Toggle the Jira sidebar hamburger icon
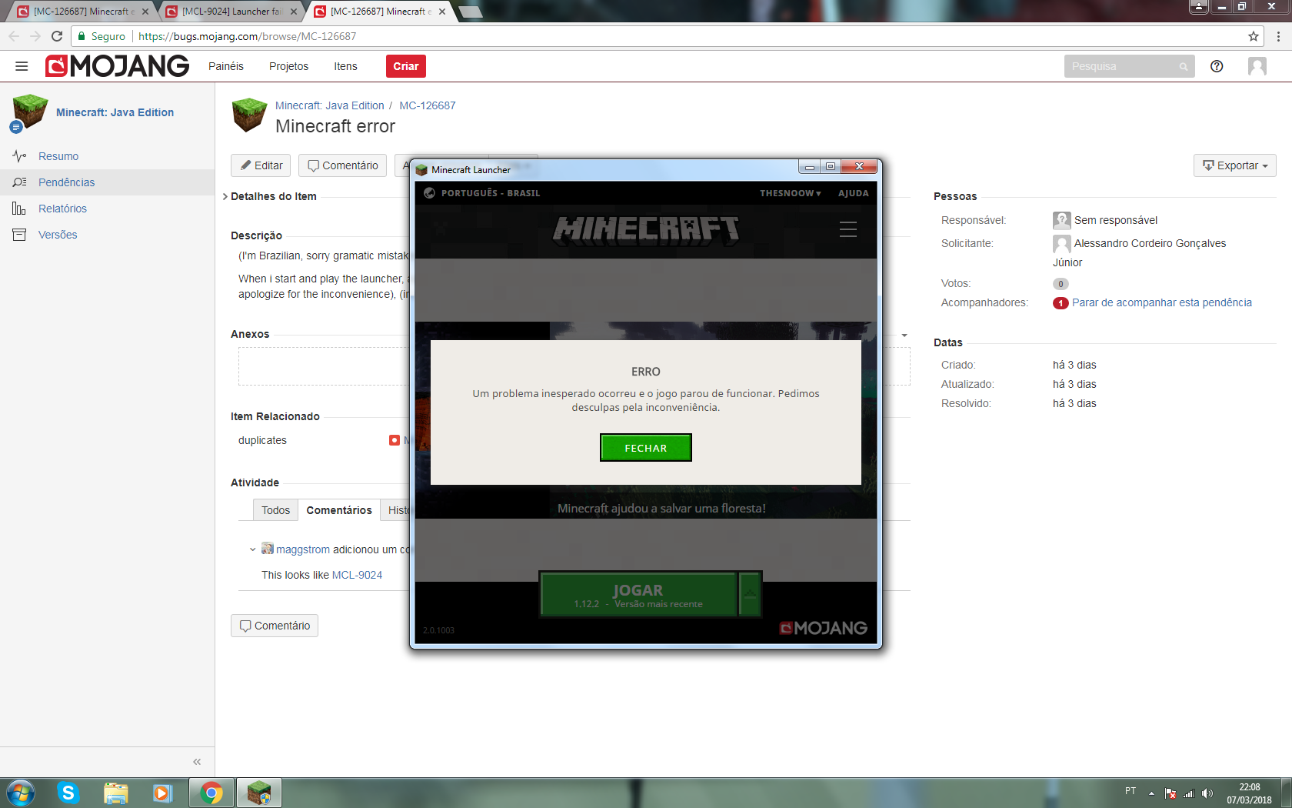This screenshot has height=808, width=1292. click(22, 66)
